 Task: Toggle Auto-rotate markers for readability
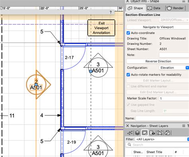tap(128, 74)
